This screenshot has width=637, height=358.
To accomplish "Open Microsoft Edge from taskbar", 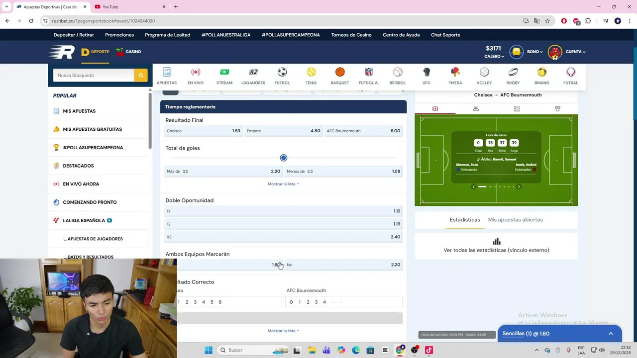I will (356, 350).
